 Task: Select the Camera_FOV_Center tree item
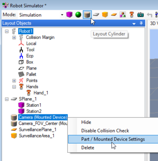click(43, 124)
